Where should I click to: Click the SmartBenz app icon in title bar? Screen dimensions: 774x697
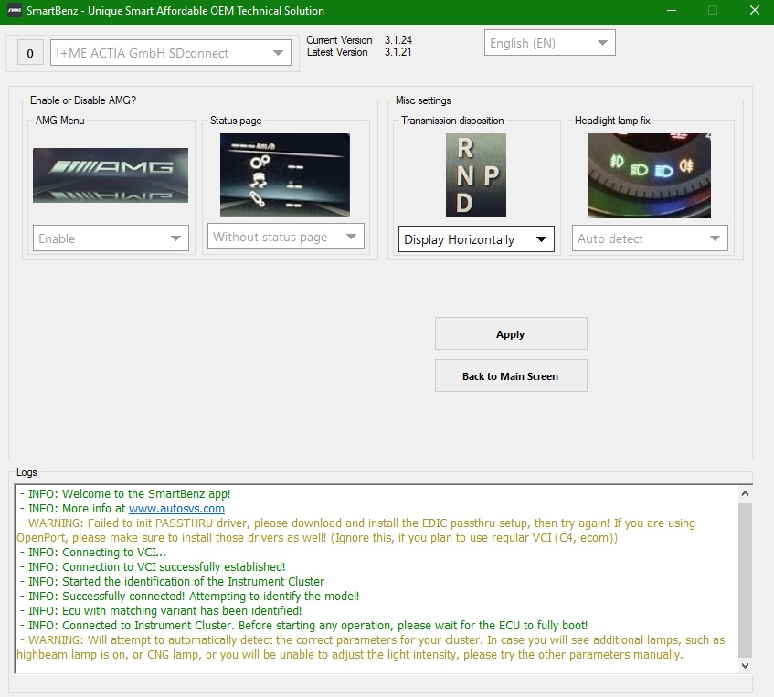point(15,10)
